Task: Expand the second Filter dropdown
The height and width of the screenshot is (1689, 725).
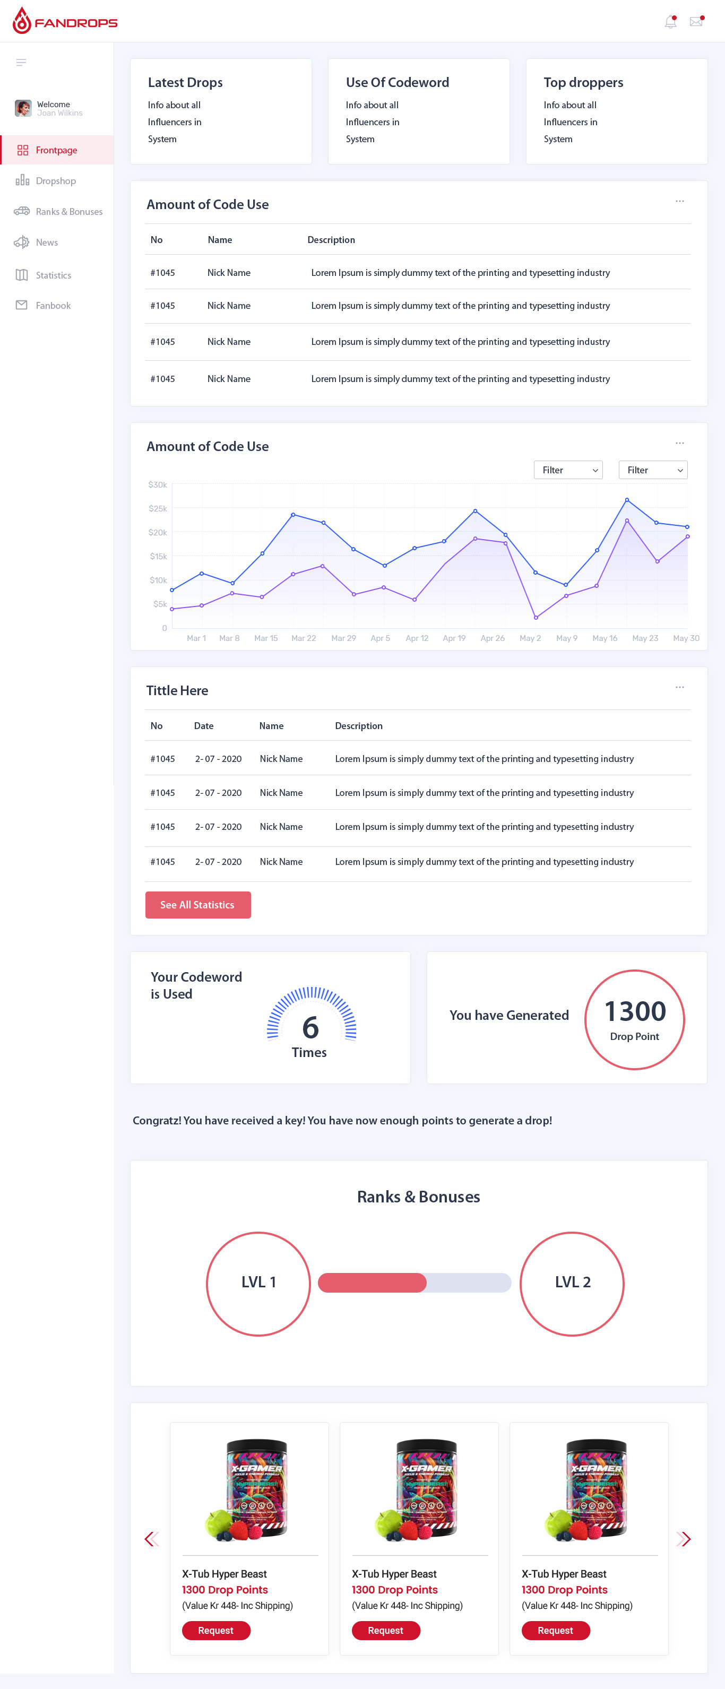Action: (x=653, y=470)
